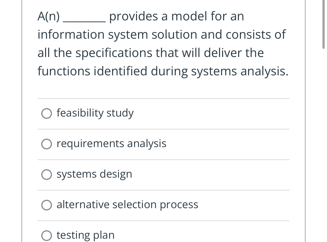Click the phrase "provides a model for an"
The image size is (327, 242).
pyautogui.click(x=176, y=16)
